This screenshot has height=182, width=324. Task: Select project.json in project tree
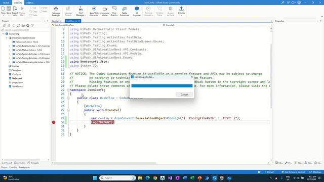(17, 82)
